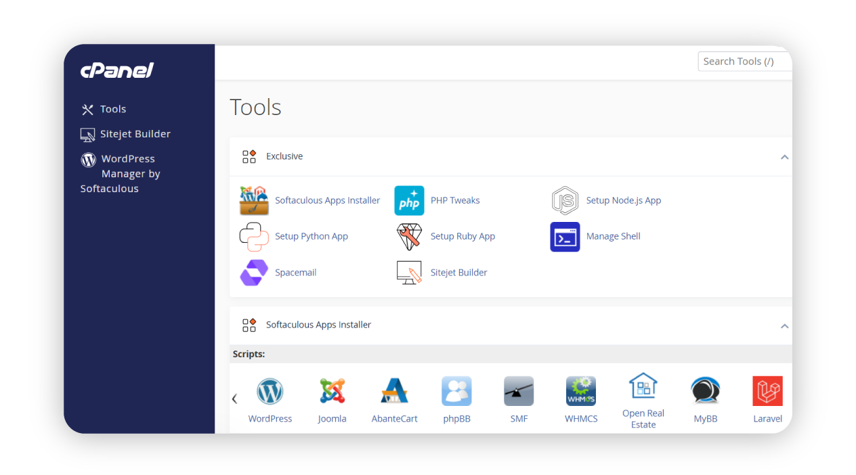
Task: Open the Spacemail link
Action: coord(296,273)
